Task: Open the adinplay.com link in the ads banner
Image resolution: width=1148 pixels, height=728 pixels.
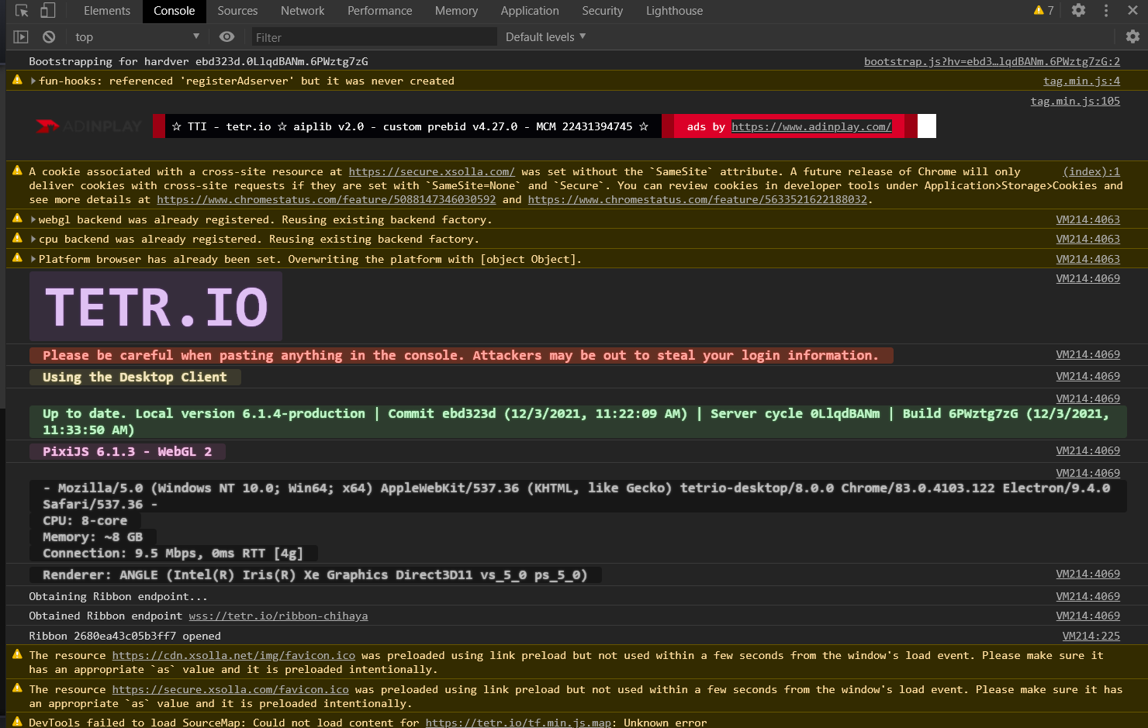Action: (811, 126)
